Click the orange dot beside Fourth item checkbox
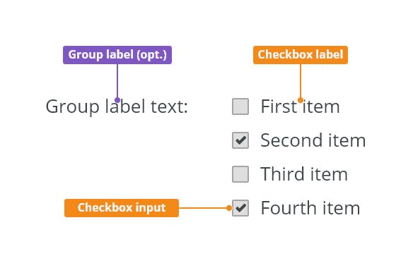The width and height of the screenshot is (413, 268). point(229,208)
